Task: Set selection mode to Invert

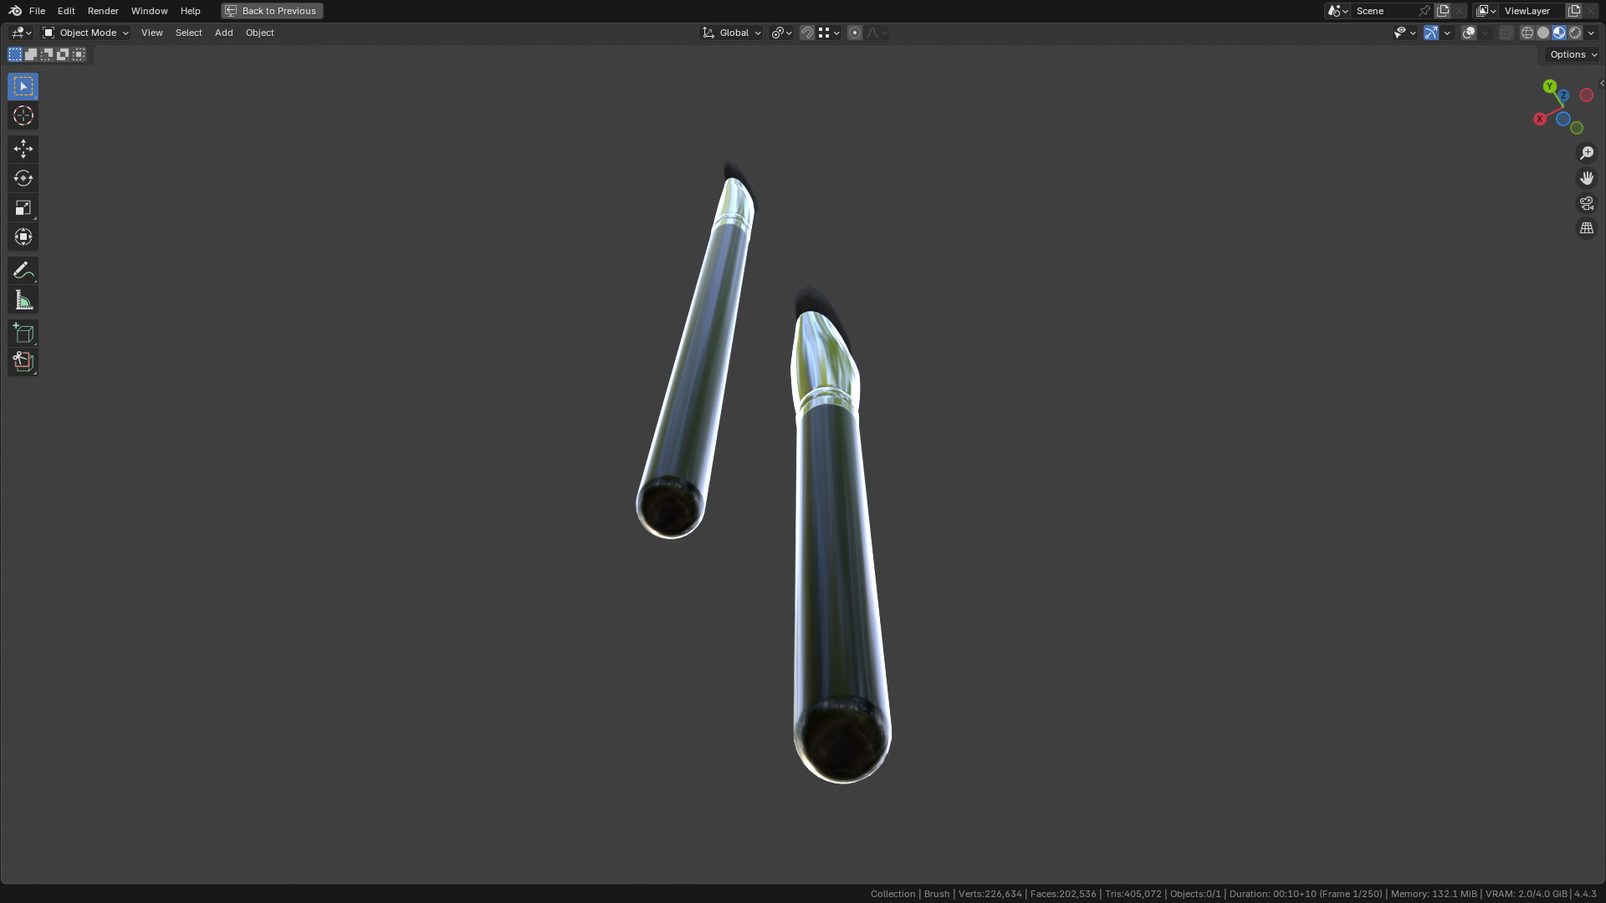Action: (x=63, y=54)
